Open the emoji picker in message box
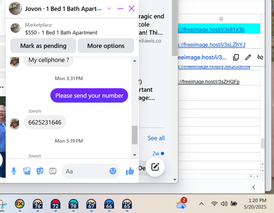Image resolution: width=274 pixels, height=213 pixels. 113,171
